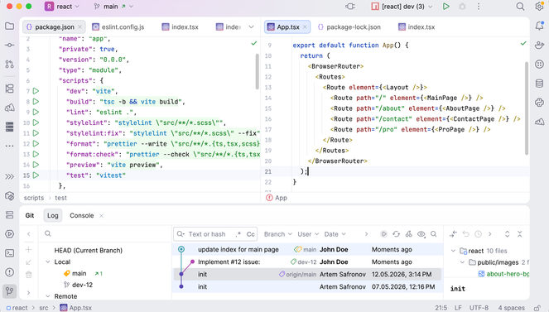Refresh the Git log

pyautogui.click(x=396, y=234)
